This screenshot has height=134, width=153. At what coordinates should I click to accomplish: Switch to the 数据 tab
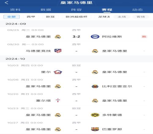coord(46,10)
